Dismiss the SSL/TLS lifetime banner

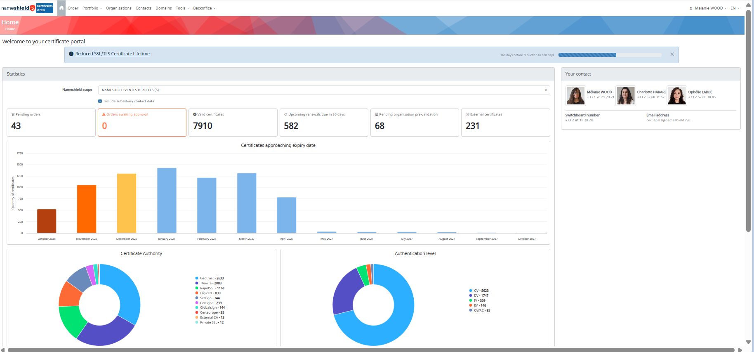672,54
